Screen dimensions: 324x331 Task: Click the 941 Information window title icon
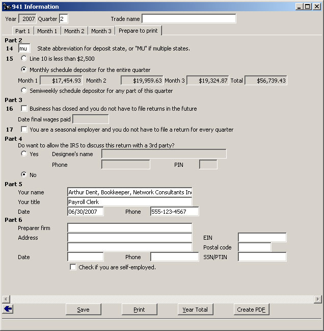pyautogui.click(x=7, y=7)
